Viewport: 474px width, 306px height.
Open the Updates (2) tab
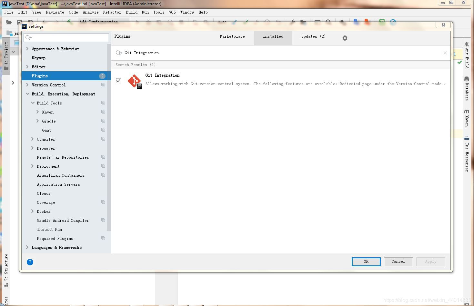pos(313,36)
